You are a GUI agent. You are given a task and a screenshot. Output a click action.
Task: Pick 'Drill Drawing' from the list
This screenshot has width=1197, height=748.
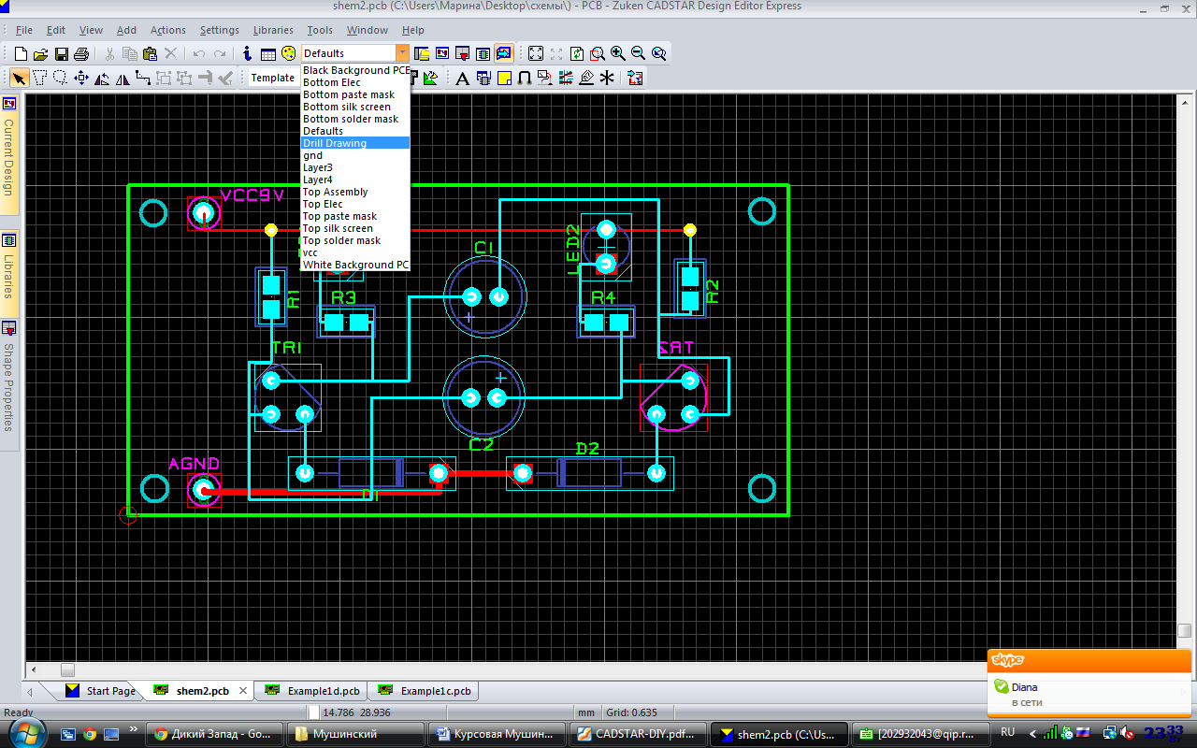pyautogui.click(x=355, y=143)
